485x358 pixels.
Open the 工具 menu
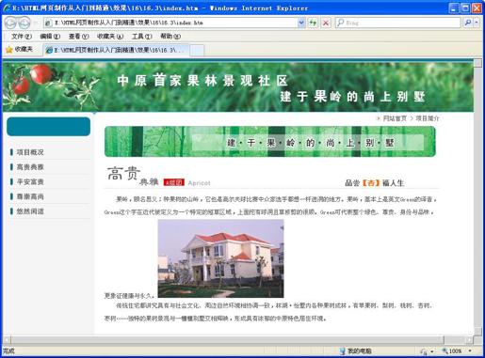tap(141, 37)
